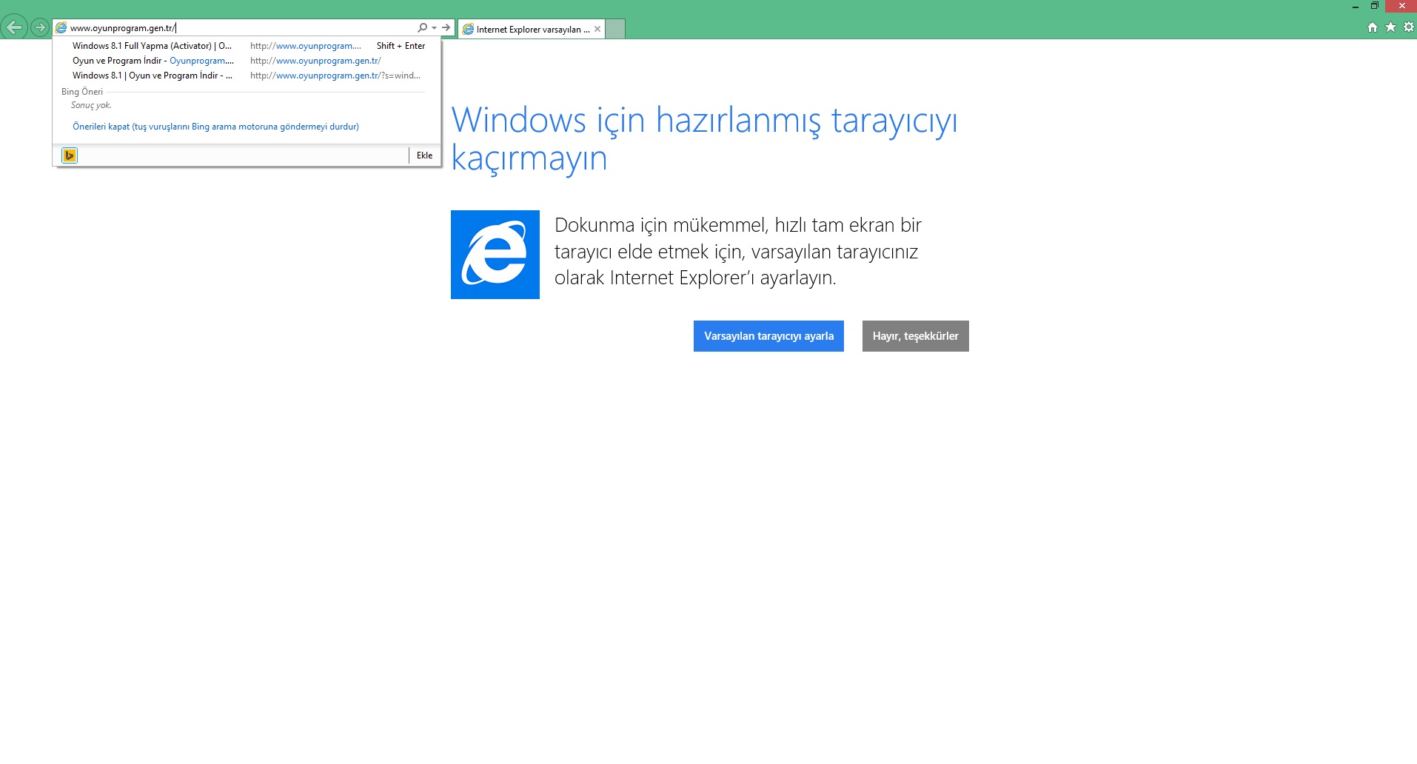Switch to the Internet Explorer varsayılan tab
Viewport: 1417px width, 764px height.
point(532,30)
